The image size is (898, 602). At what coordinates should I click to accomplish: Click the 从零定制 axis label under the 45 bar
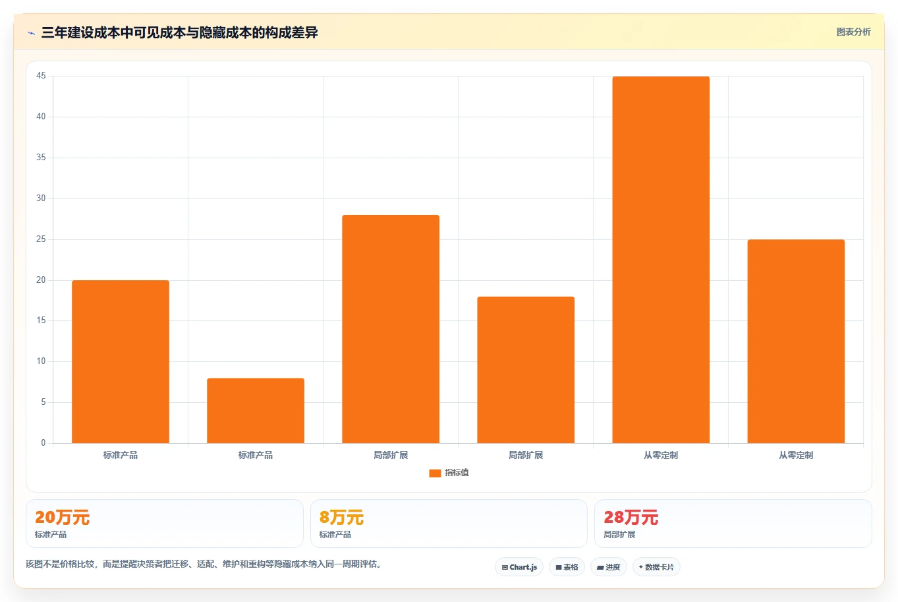pos(661,455)
